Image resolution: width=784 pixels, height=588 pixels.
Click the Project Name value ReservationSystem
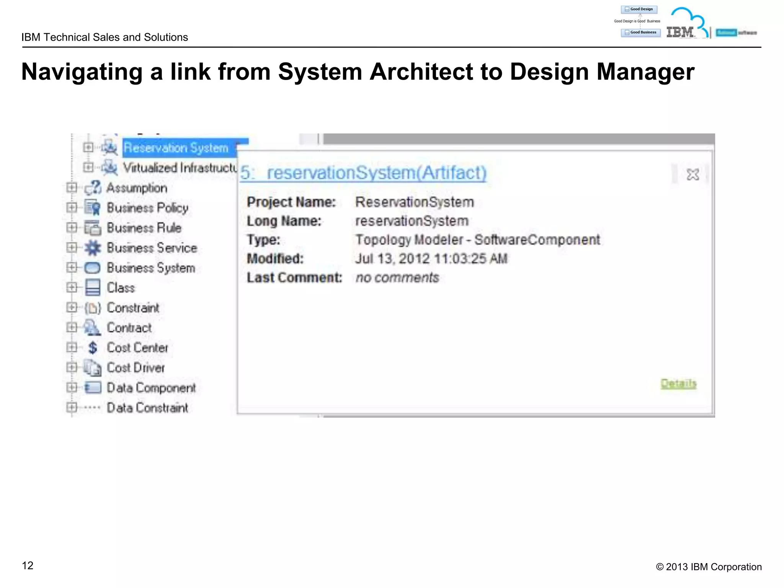pyautogui.click(x=415, y=202)
